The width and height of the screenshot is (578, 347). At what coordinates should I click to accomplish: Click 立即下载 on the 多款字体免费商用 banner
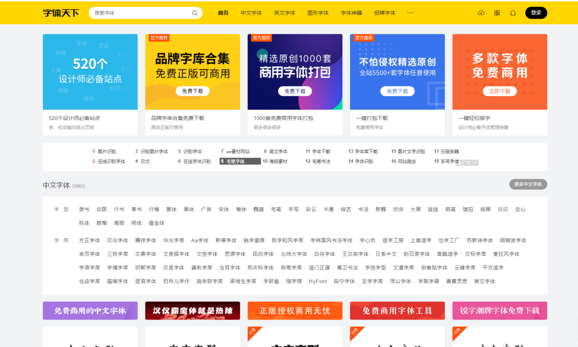point(499,91)
